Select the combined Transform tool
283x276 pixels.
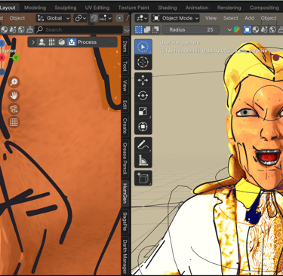tap(143, 127)
